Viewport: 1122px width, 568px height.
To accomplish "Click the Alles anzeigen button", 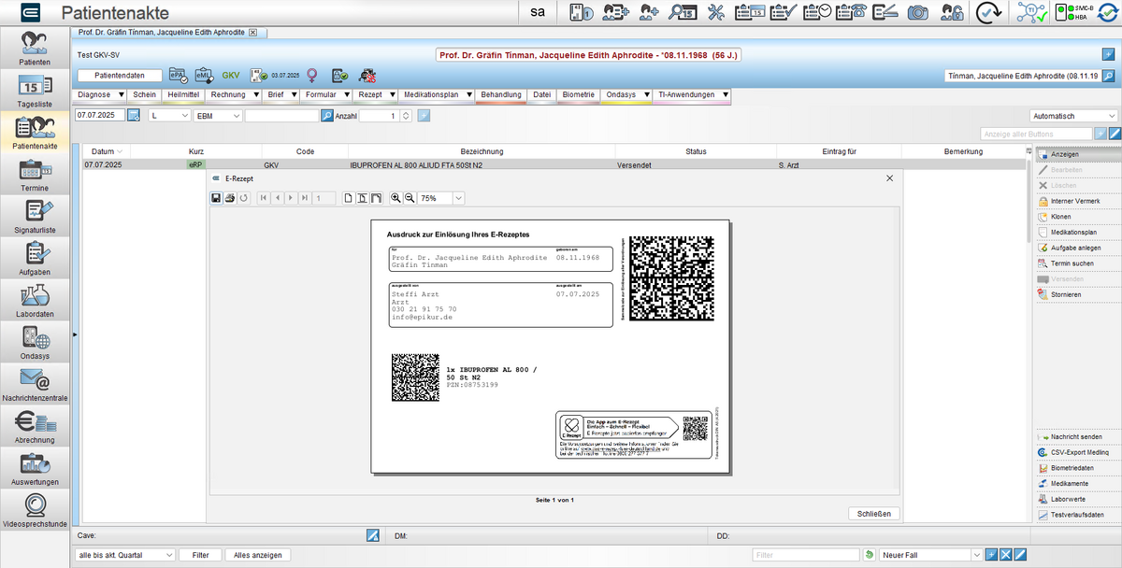I will (x=258, y=555).
